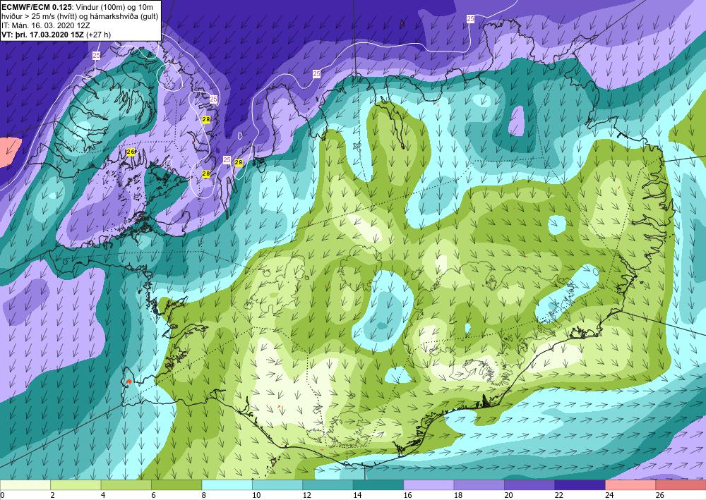
Task: Click the yellow '28' label beside a white '25'
Action: click(x=239, y=162)
